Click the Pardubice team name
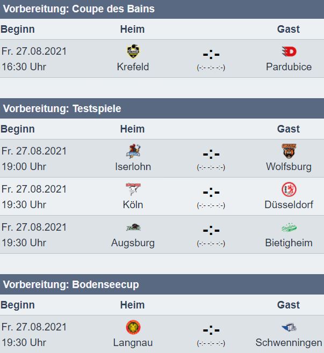This screenshot has width=324, height=353. (289, 67)
